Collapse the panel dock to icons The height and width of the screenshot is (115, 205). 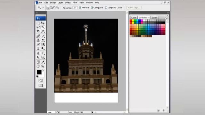tap(168, 13)
